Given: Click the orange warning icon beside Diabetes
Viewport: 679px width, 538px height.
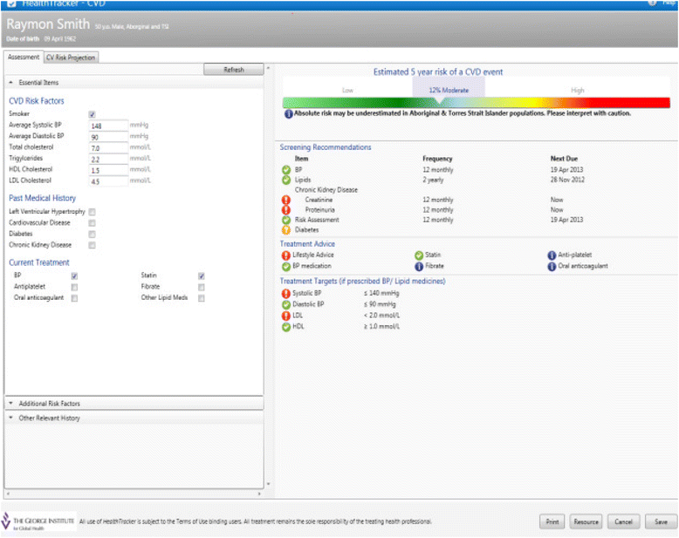Looking at the screenshot, I should (286, 230).
